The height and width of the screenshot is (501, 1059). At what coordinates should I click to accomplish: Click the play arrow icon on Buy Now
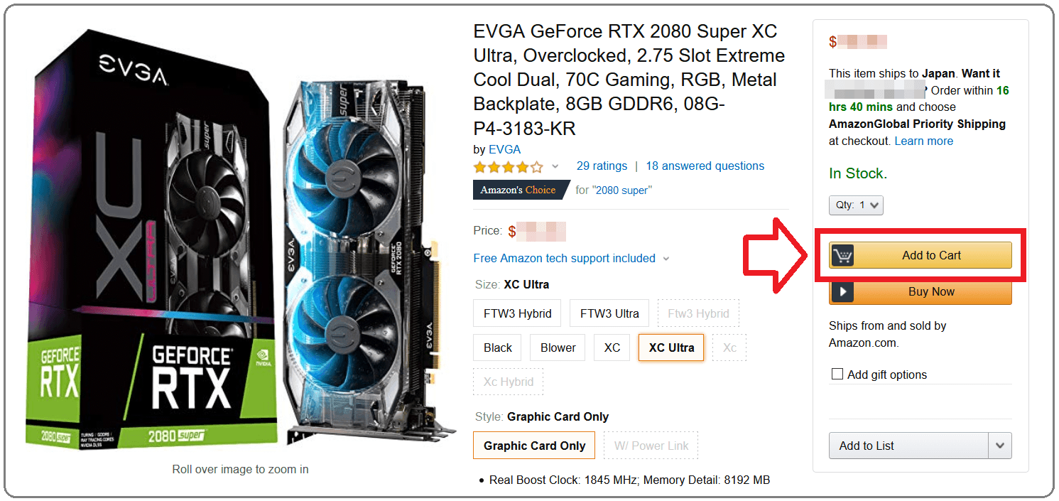pyautogui.click(x=842, y=292)
